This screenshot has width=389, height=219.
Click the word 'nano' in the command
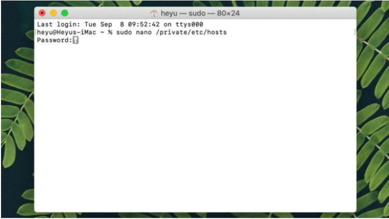144,32
